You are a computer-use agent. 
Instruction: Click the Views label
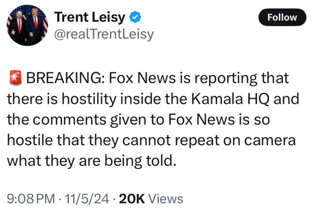(165, 198)
